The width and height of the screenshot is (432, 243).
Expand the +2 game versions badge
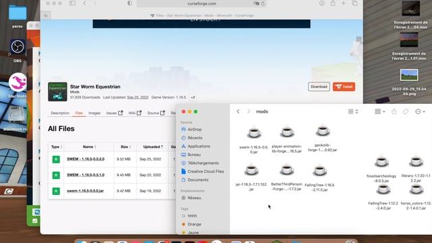pyautogui.click(x=192, y=97)
